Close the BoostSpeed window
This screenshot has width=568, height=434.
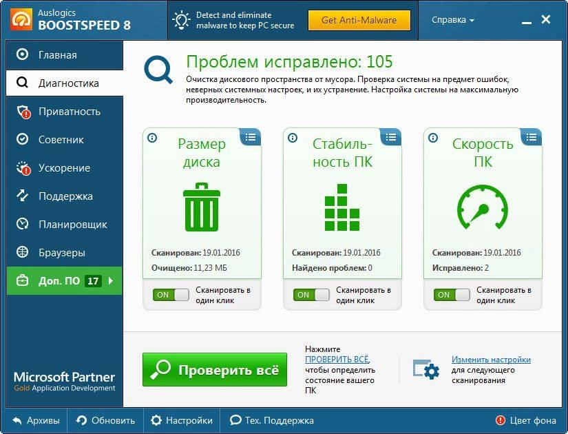(x=546, y=19)
